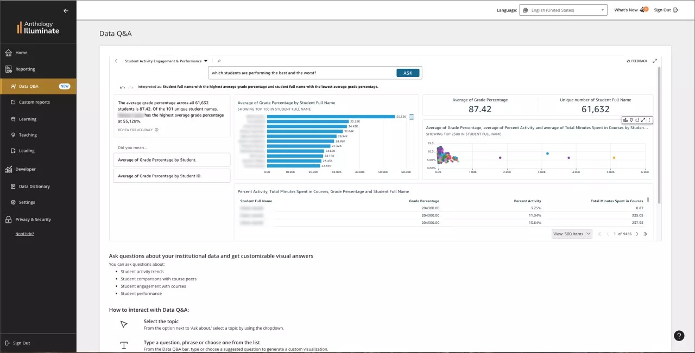Screen dimensions: 695x353
Task: Click the back chevron beside the topic selector
Action: point(116,61)
